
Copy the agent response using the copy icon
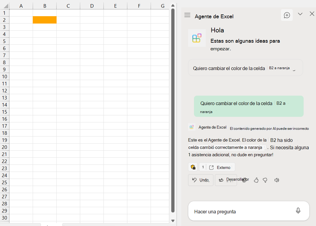pos(245,180)
